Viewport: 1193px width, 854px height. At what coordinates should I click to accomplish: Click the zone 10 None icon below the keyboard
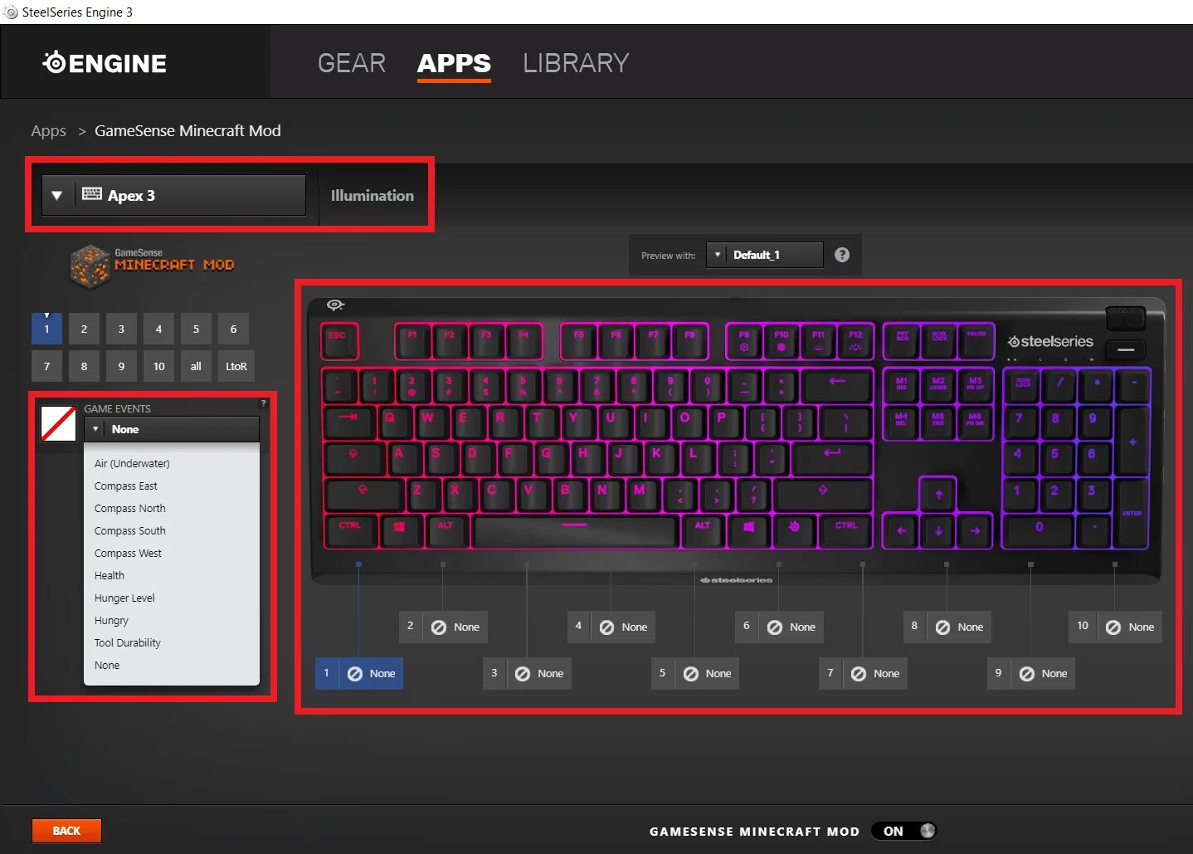point(1113,627)
